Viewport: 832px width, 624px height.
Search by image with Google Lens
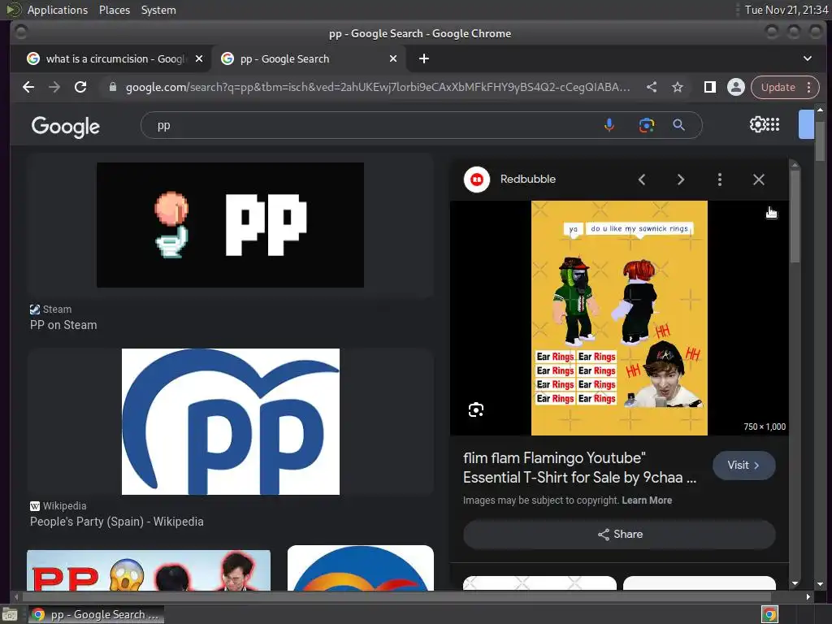click(646, 125)
